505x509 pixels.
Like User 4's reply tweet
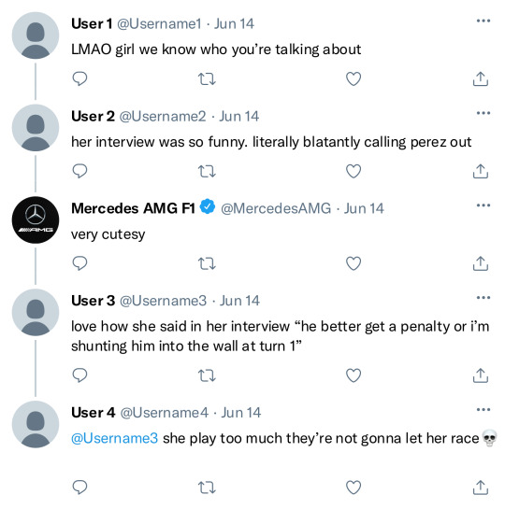tap(353, 488)
